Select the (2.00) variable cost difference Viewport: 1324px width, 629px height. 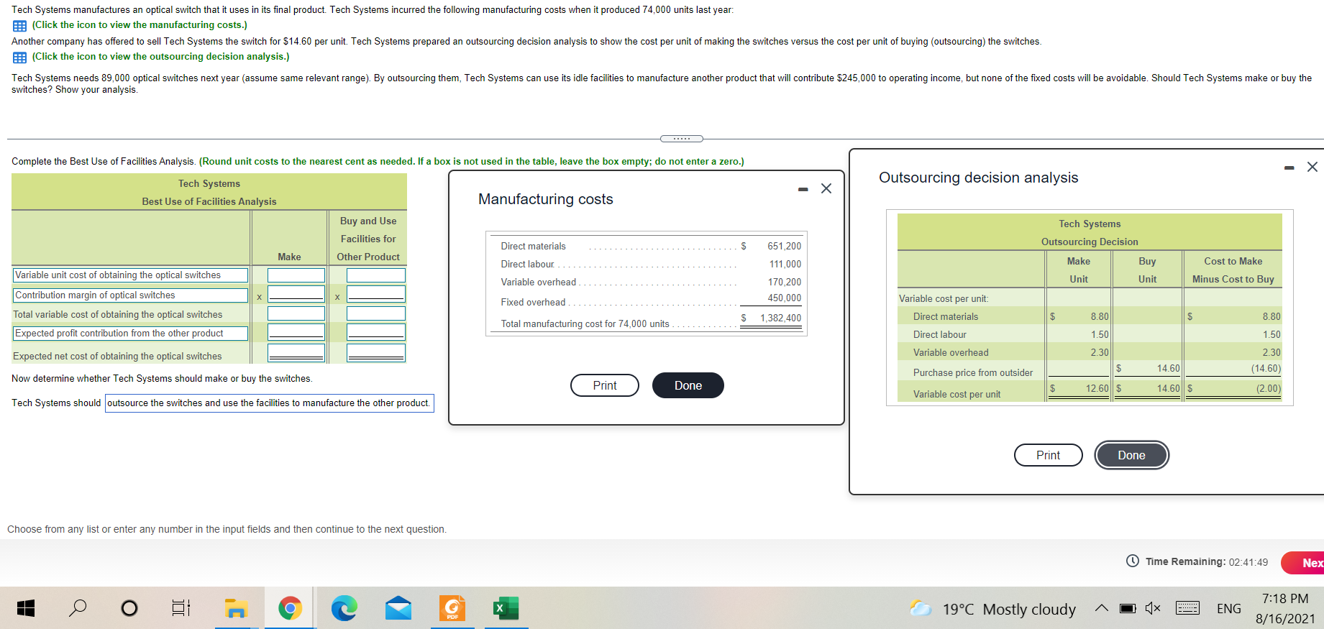[x=1269, y=389]
